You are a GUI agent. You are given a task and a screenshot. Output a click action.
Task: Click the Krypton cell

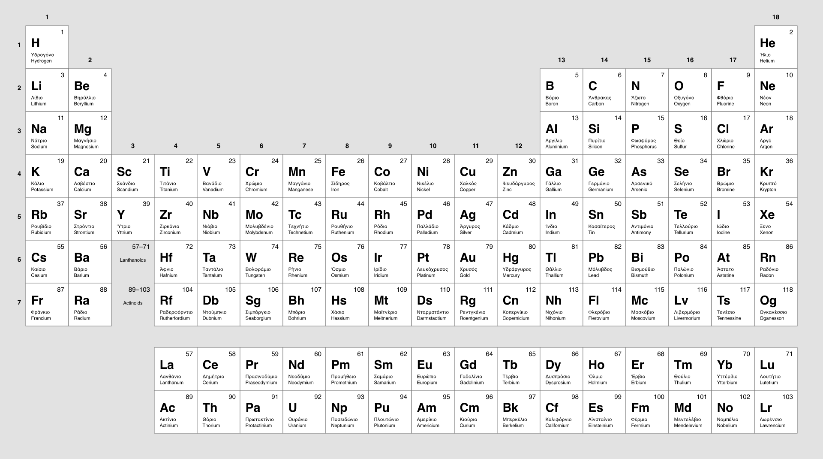776,176
